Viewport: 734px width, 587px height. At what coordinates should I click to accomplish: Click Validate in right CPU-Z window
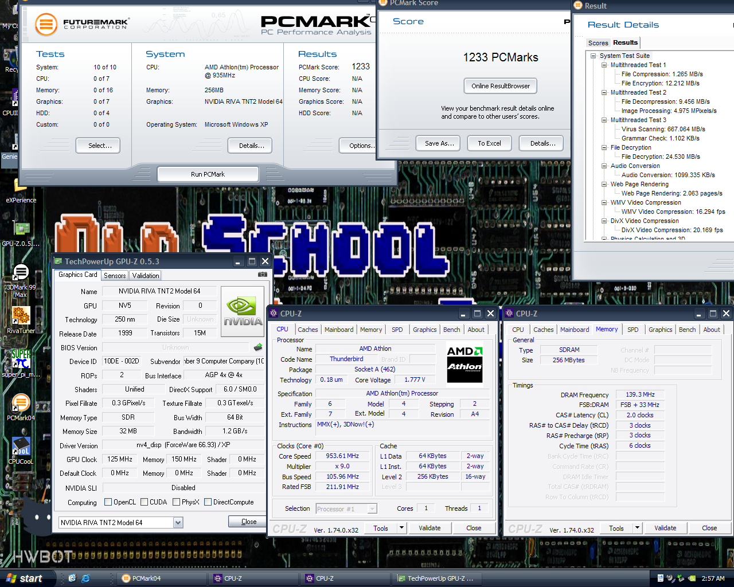pos(666,528)
